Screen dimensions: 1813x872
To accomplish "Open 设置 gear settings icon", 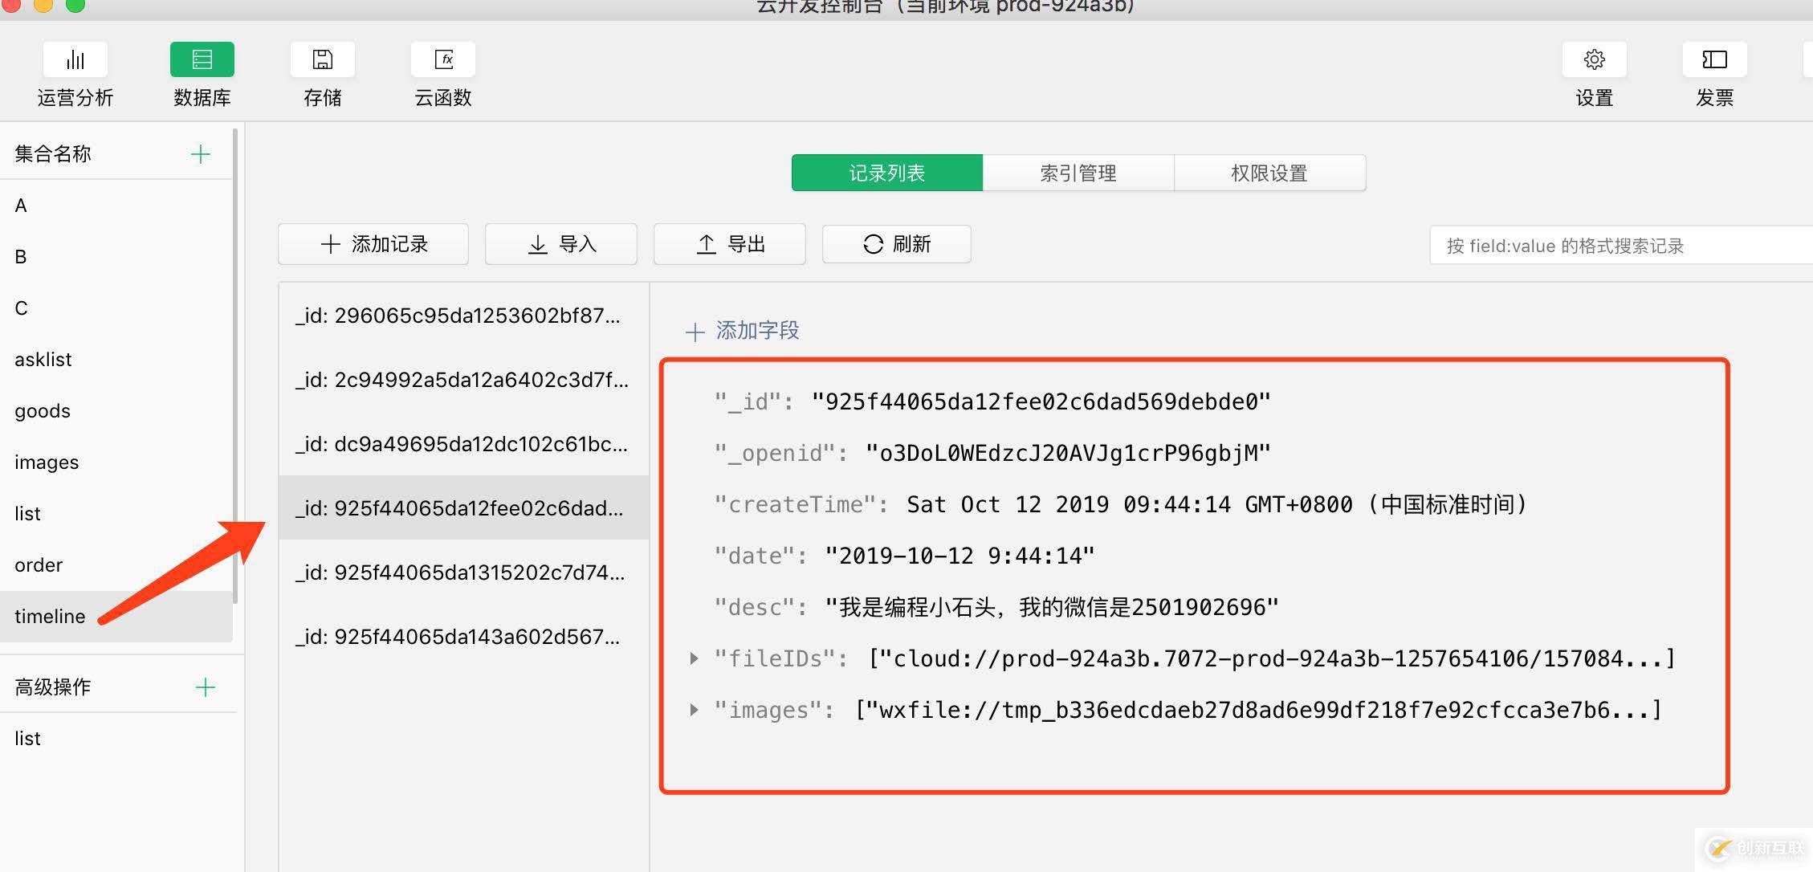I will click(x=1594, y=60).
